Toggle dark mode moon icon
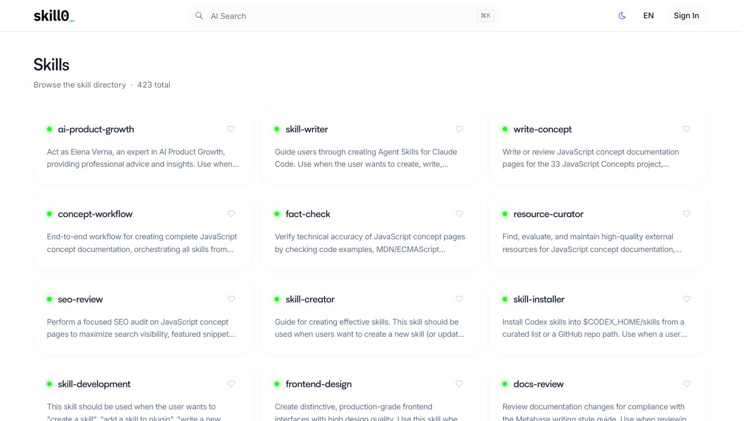The height and width of the screenshot is (421, 750). tap(622, 16)
